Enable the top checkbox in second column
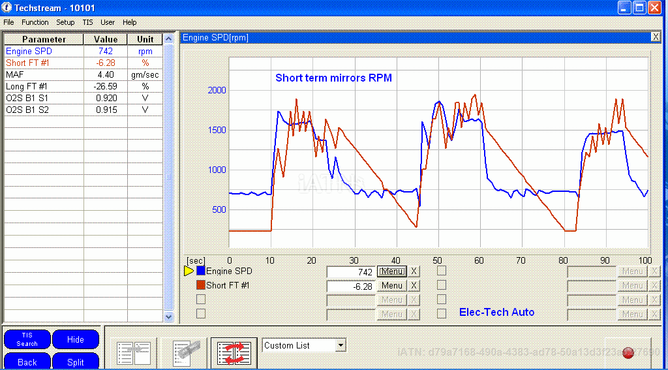This screenshot has height=370, width=668. click(442, 271)
